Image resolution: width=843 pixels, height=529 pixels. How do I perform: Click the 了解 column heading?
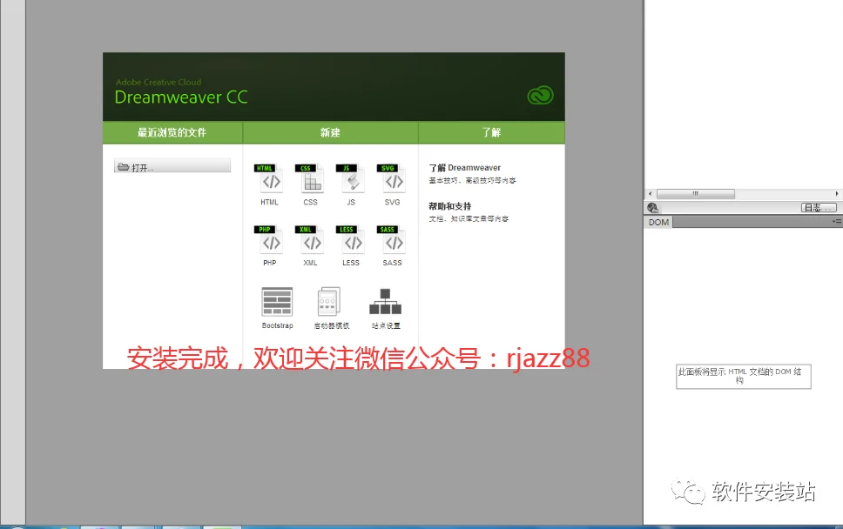491,132
